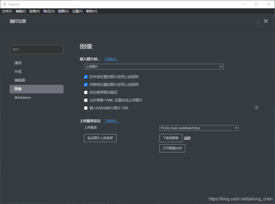This screenshot has height=204, width=275.
Task: Open the 主题(T) menu
Action: point(77,11)
